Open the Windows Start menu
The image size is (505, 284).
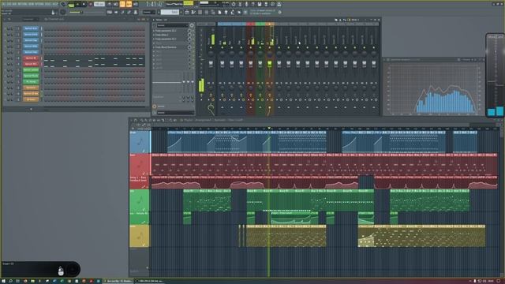pos(3,281)
